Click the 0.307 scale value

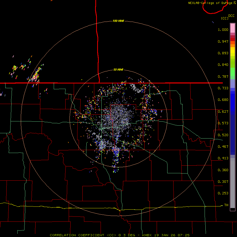coord(223,182)
